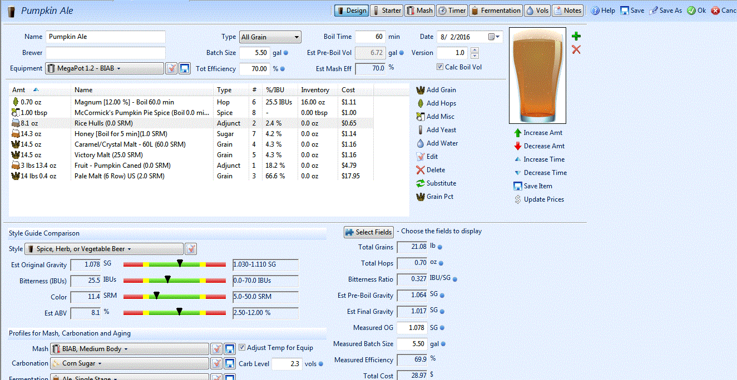737x380 pixels.
Task: Click the red X icon beside beer image
Action: coord(576,50)
